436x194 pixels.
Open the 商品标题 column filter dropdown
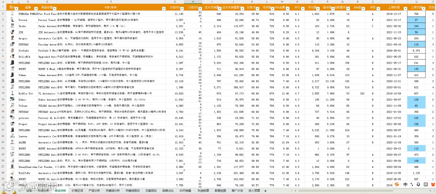[55, 8]
